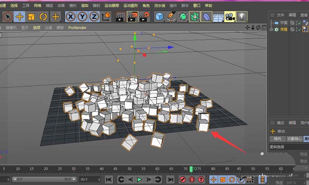Select the Rotate tool in top toolbar
The image size is (309, 185).
tap(43, 16)
